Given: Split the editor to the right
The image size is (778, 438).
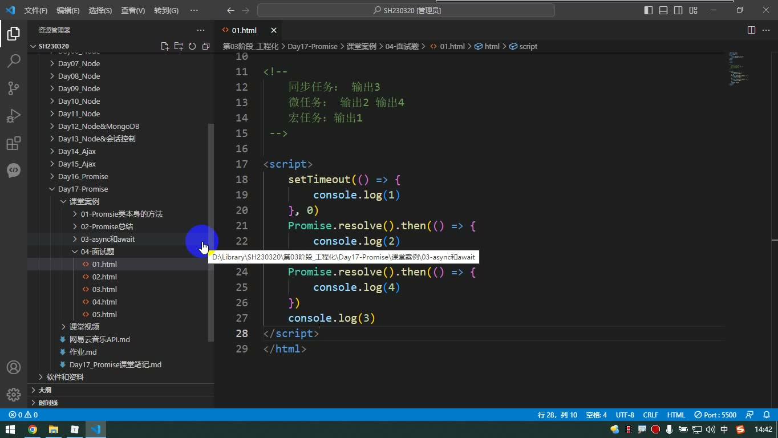Looking at the screenshot, I should [x=751, y=30].
